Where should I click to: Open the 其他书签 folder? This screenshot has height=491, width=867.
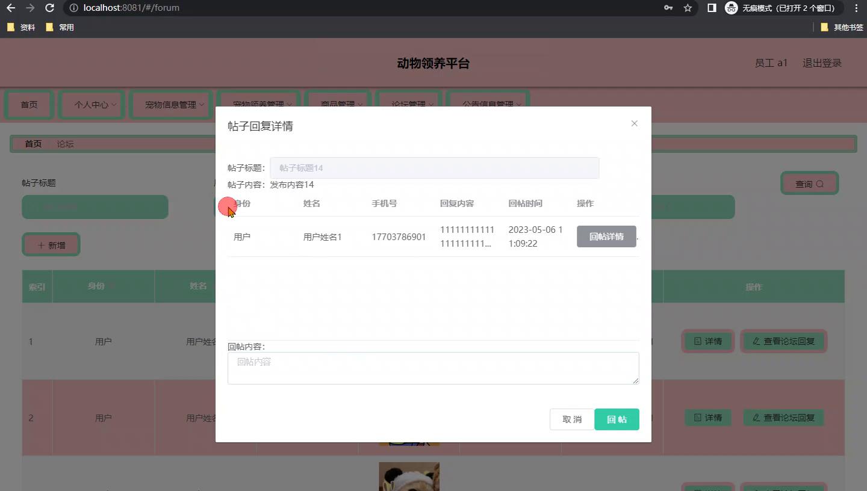click(x=842, y=27)
